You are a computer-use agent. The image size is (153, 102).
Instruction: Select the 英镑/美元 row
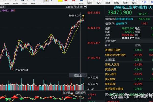click(129, 69)
